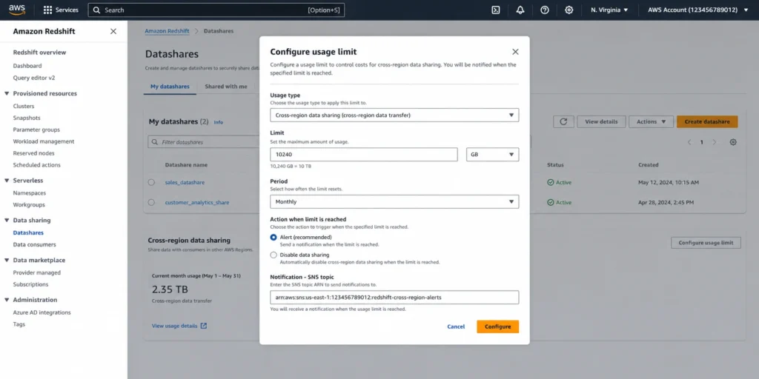Open Scheduled actions in the sidebar
Screen dimensions: 759x379
tap(37, 165)
